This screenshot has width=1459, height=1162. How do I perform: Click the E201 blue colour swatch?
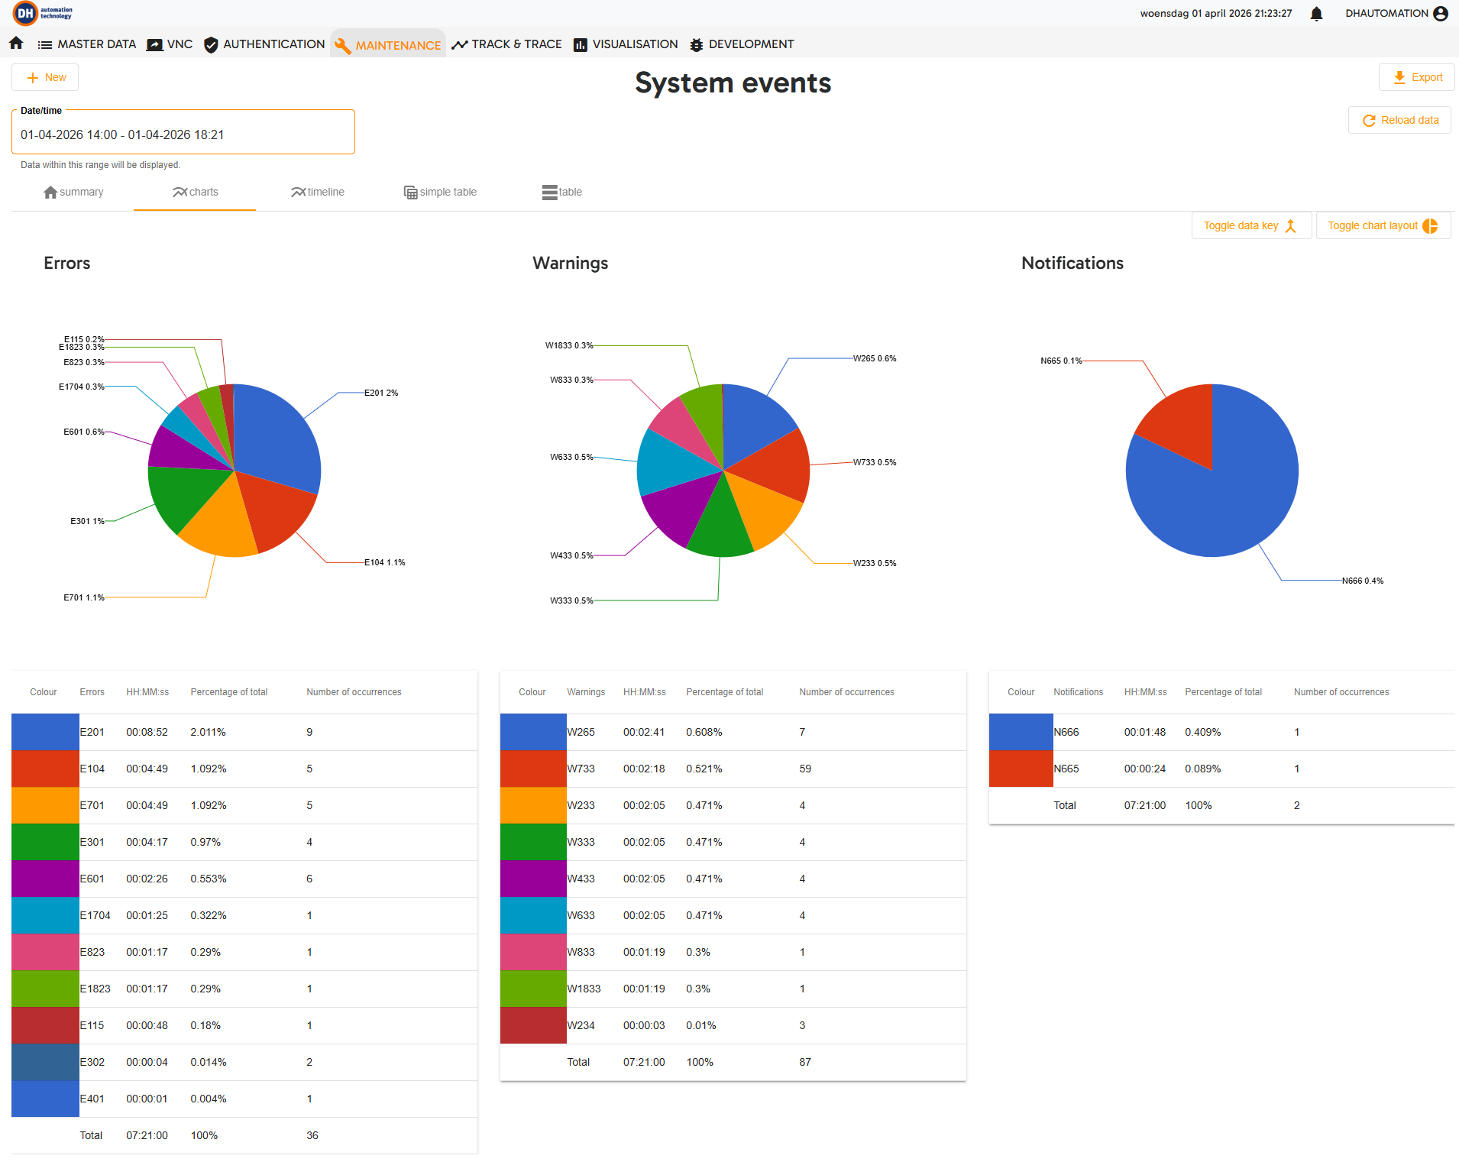45,732
